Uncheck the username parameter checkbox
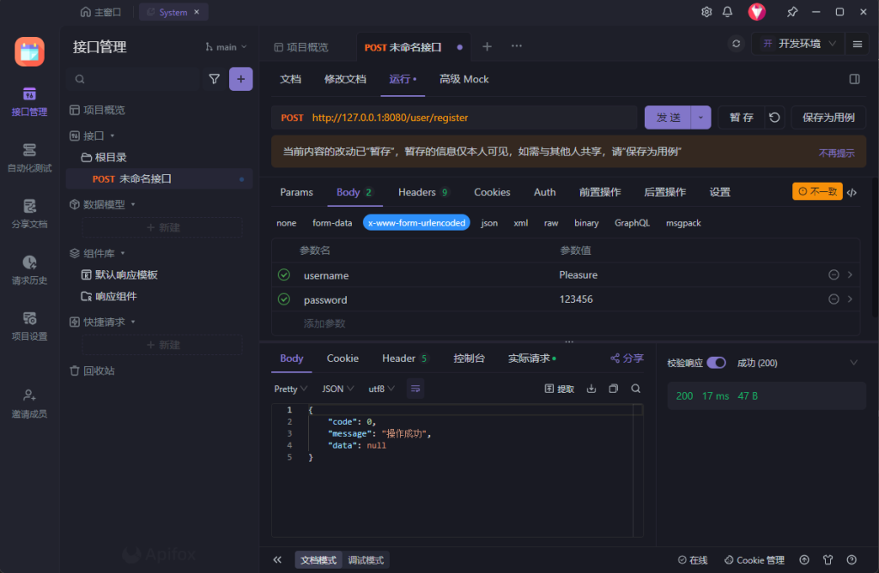Image resolution: width=879 pixels, height=573 pixels. pyautogui.click(x=284, y=275)
